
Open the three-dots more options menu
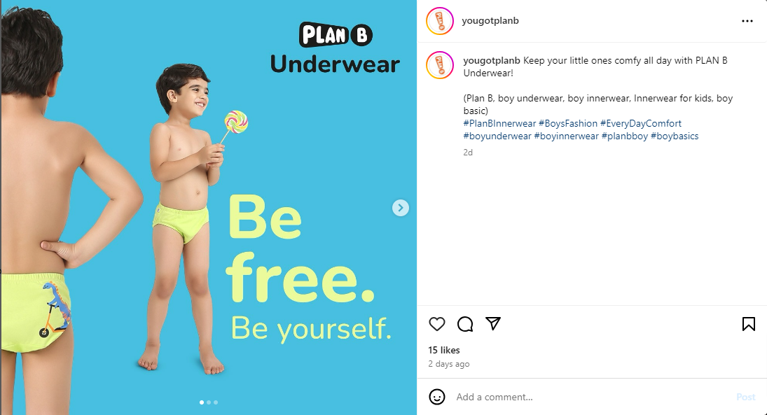[747, 21]
